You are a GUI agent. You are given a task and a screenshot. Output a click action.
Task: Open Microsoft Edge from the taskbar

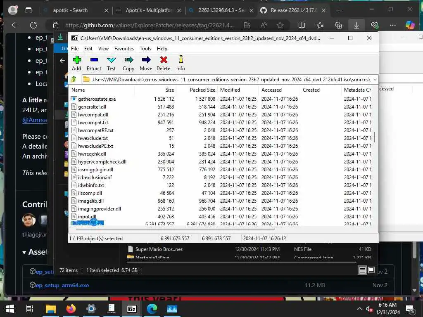[152, 308]
